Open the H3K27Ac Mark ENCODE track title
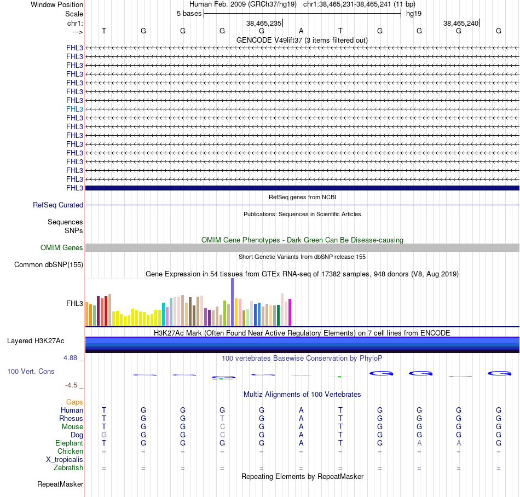Screen dimensions: 520x497 (302, 333)
